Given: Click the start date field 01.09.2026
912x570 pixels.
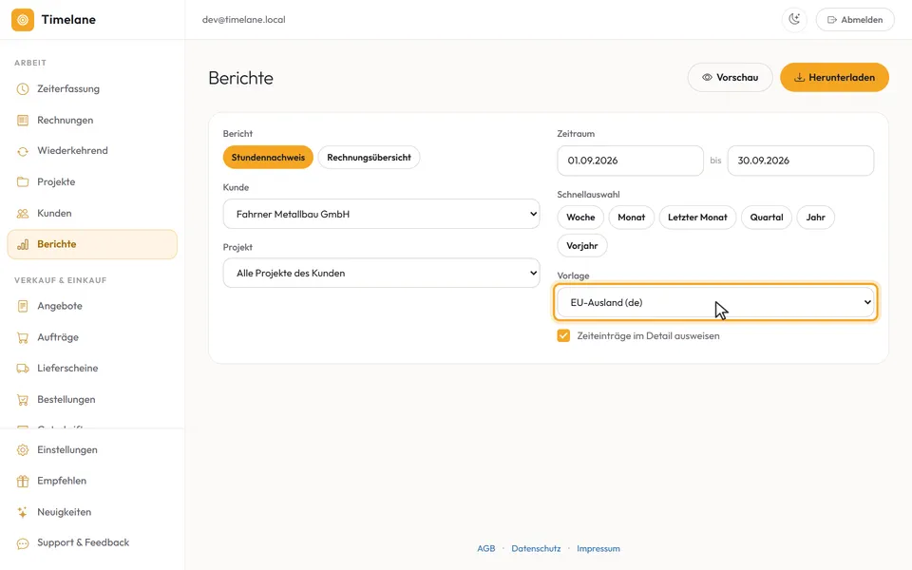Looking at the screenshot, I should point(631,161).
